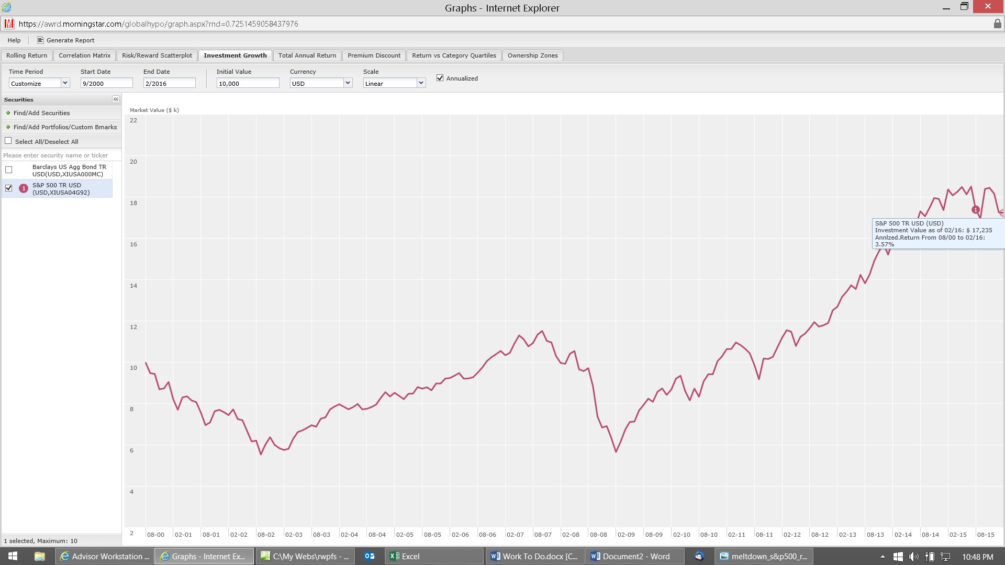
Task: Open File Explorer from the taskbar
Action: (x=39, y=556)
